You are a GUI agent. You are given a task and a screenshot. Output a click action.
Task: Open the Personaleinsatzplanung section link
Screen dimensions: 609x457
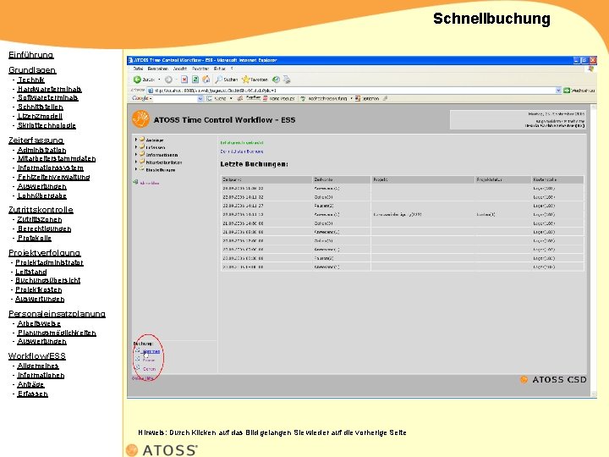coord(58,314)
